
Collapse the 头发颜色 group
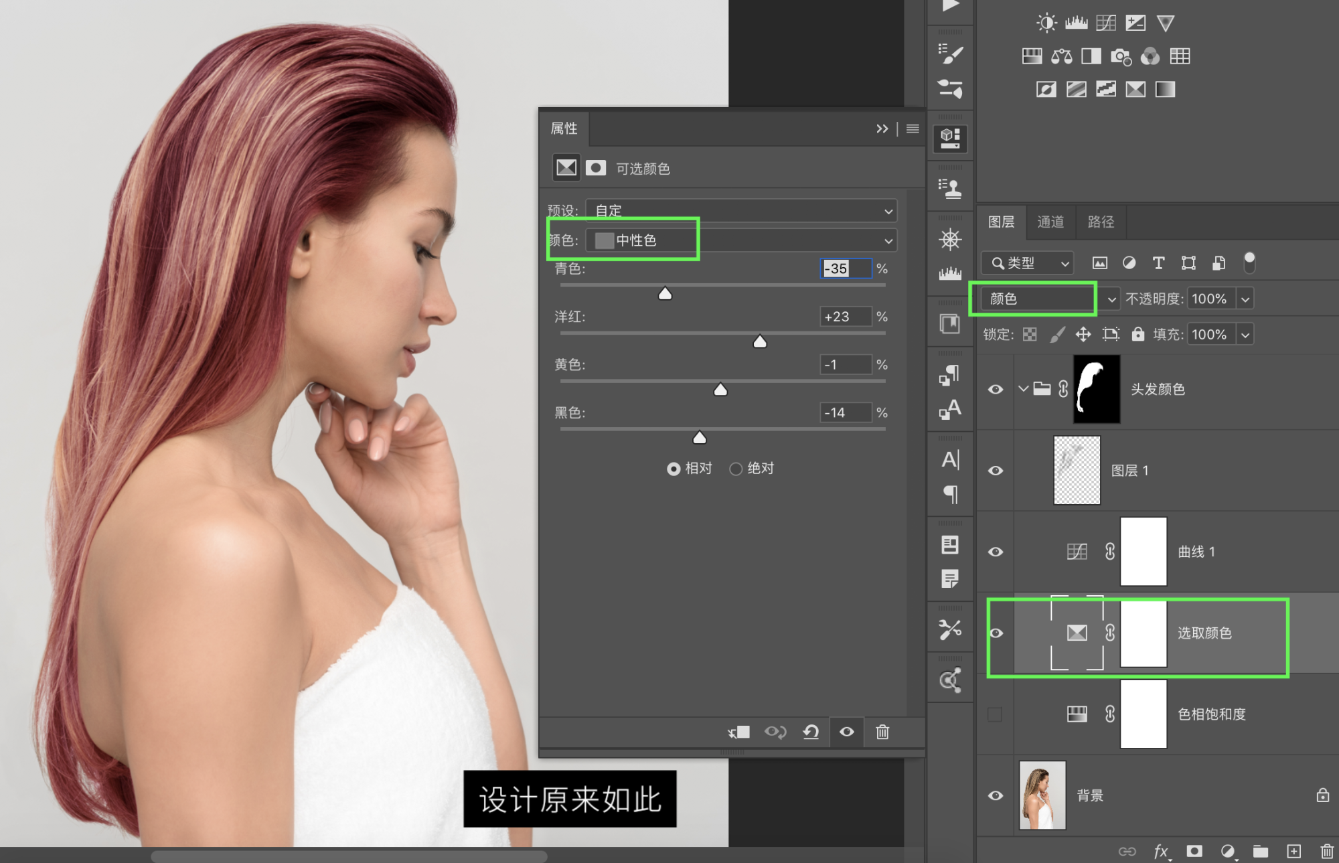pos(1023,388)
